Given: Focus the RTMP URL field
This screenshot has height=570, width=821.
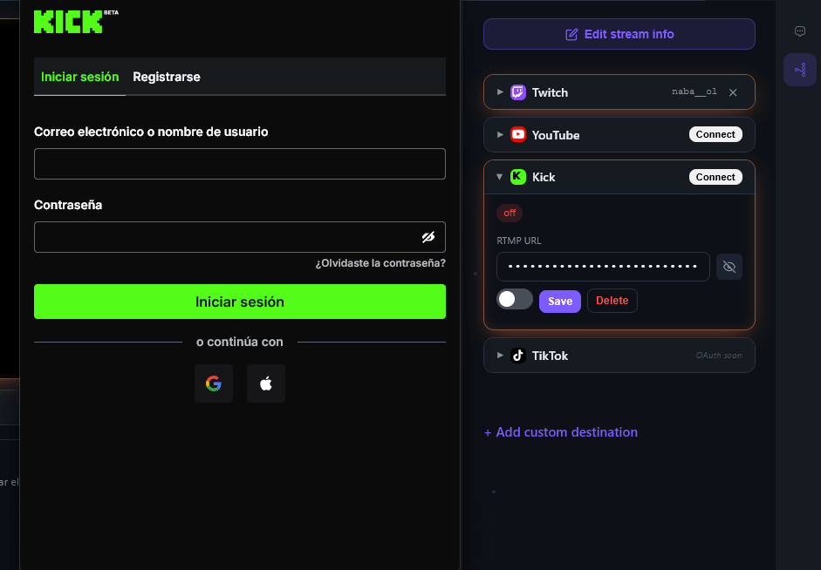Looking at the screenshot, I should (x=603, y=267).
